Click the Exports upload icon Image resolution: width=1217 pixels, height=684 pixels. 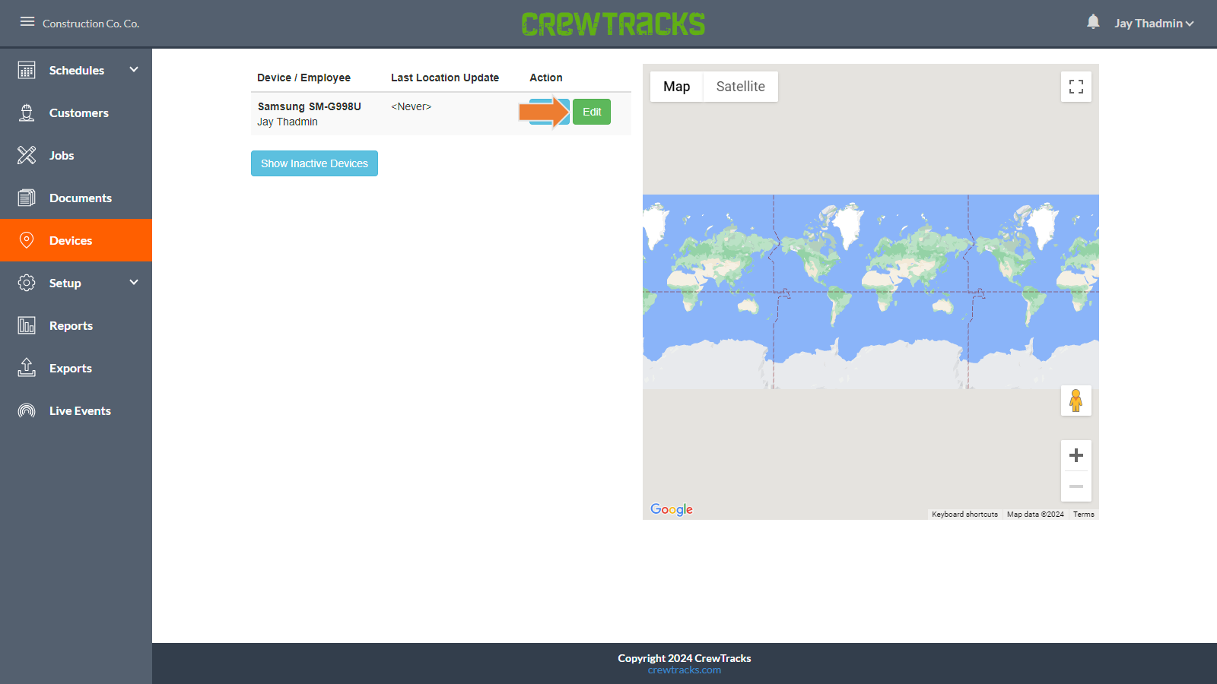click(27, 368)
